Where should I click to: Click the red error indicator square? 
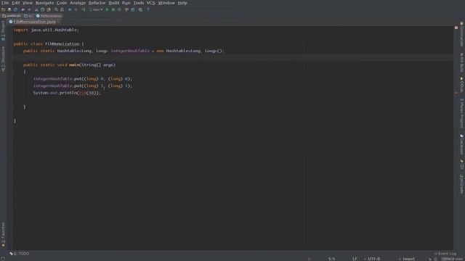[x=456, y=28]
